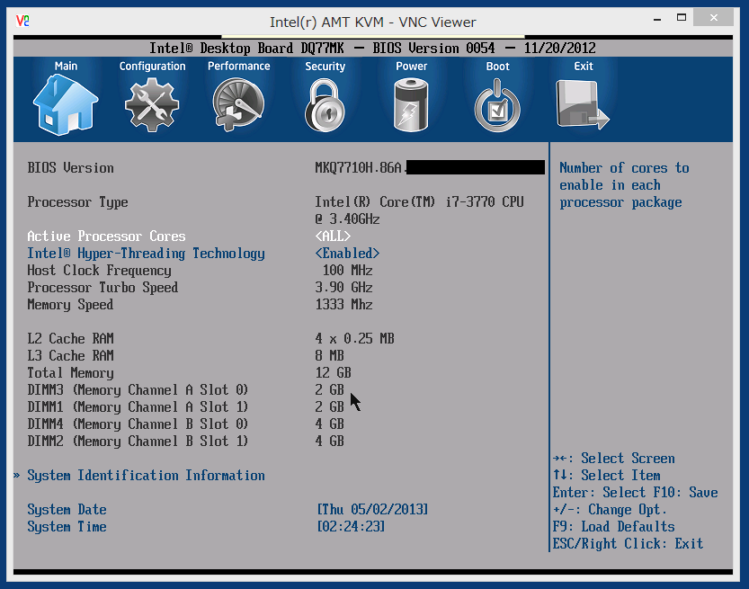This screenshot has width=749, height=589.
Task: Switch to the Security tab label
Action: pyautogui.click(x=325, y=67)
